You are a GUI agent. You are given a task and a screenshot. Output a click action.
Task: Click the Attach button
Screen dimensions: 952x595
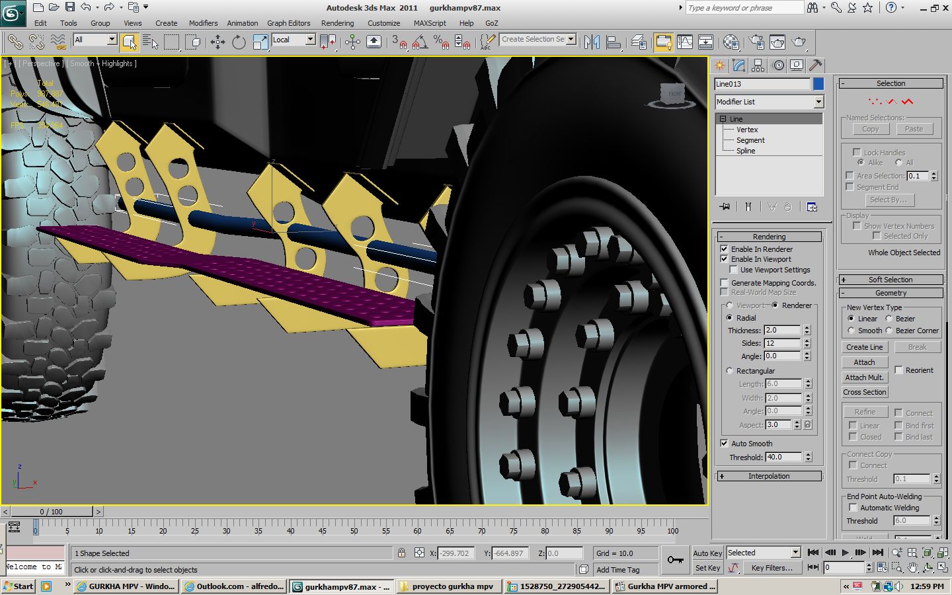[x=864, y=362]
